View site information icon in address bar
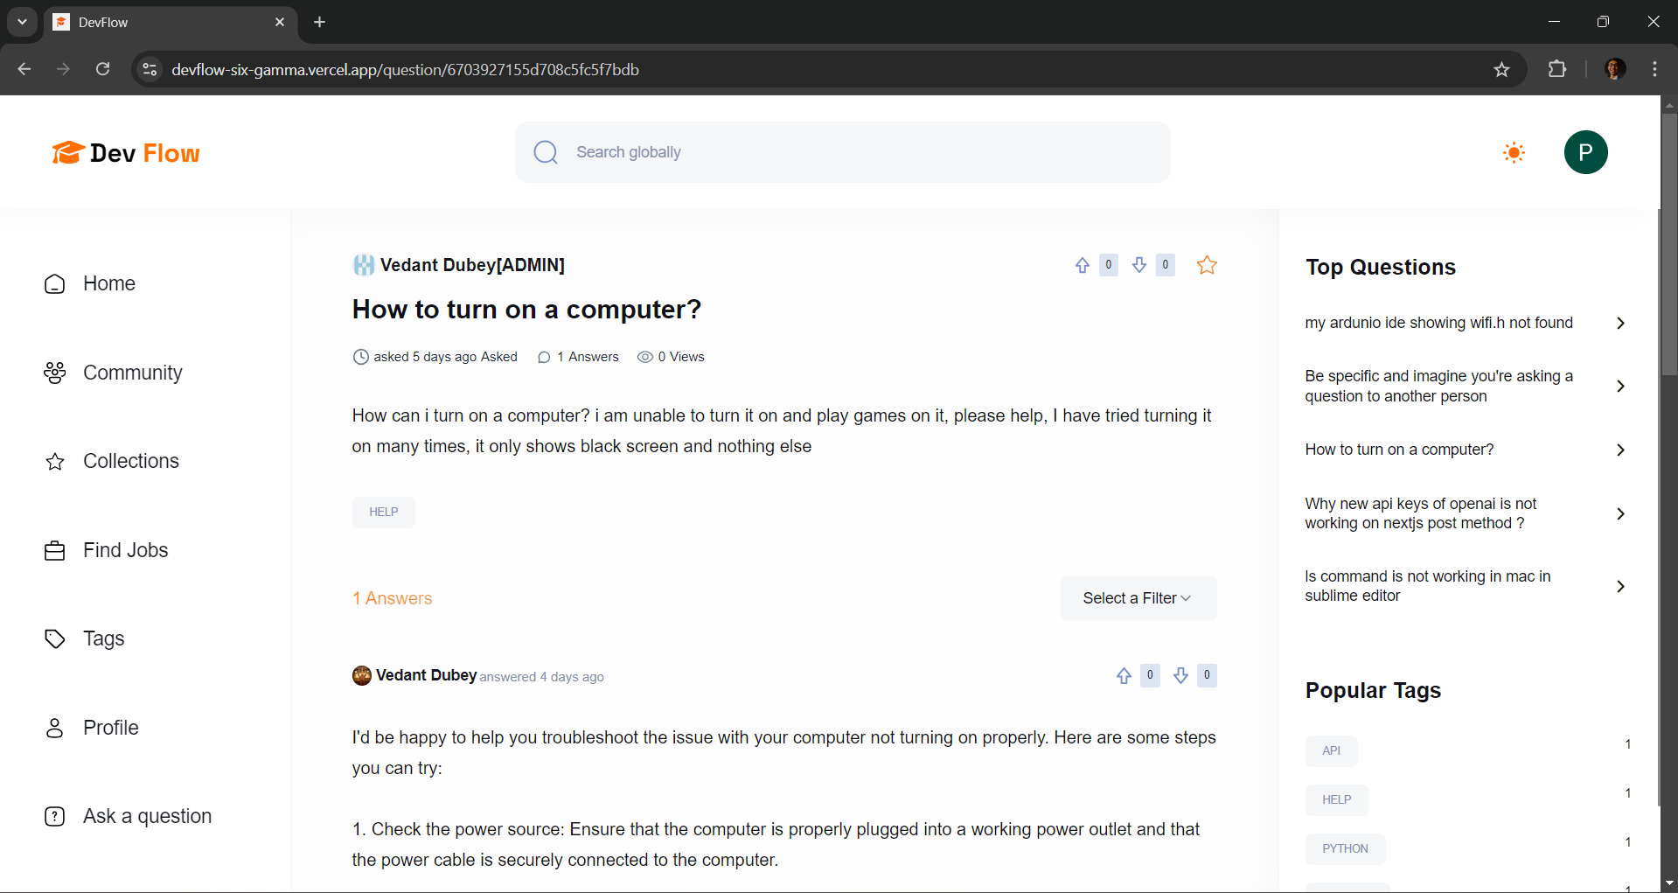 [x=150, y=69]
